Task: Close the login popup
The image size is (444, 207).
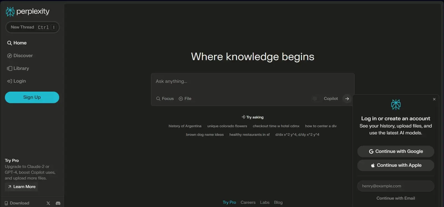Action: click(434, 99)
